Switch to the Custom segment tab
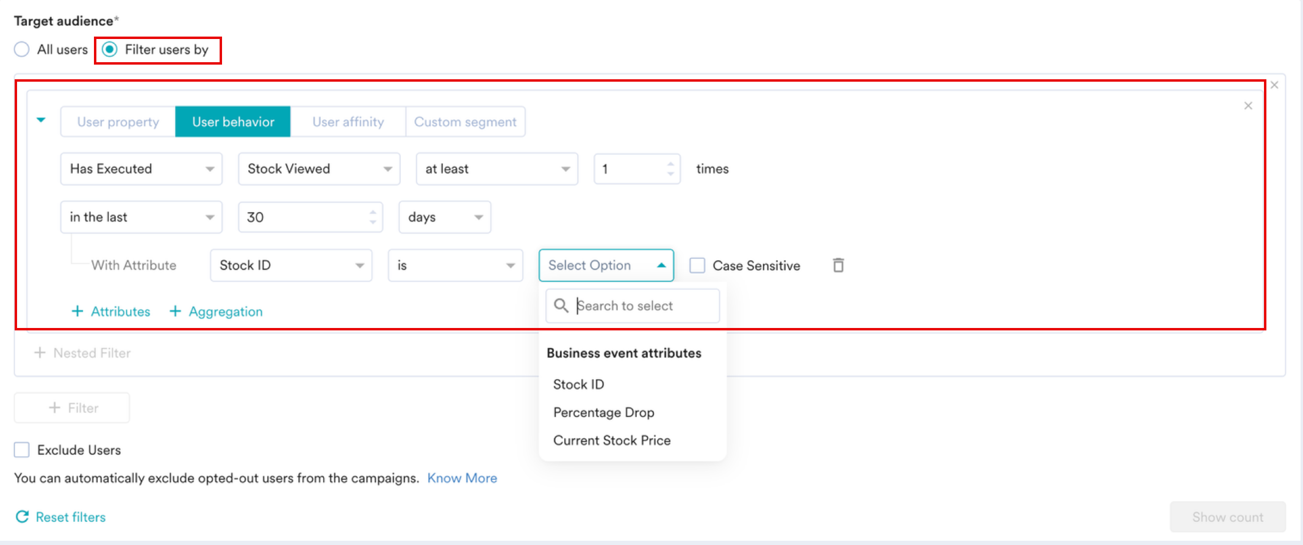The width and height of the screenshot is (1303, 545). coord(465,122)
